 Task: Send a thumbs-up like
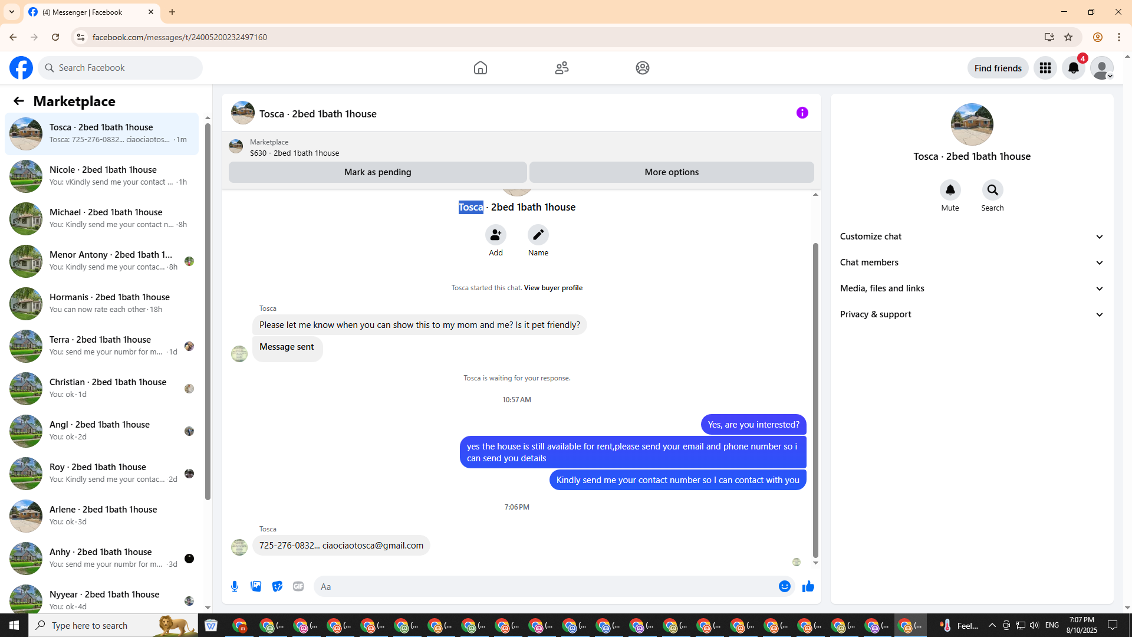(x=808, y=586)
